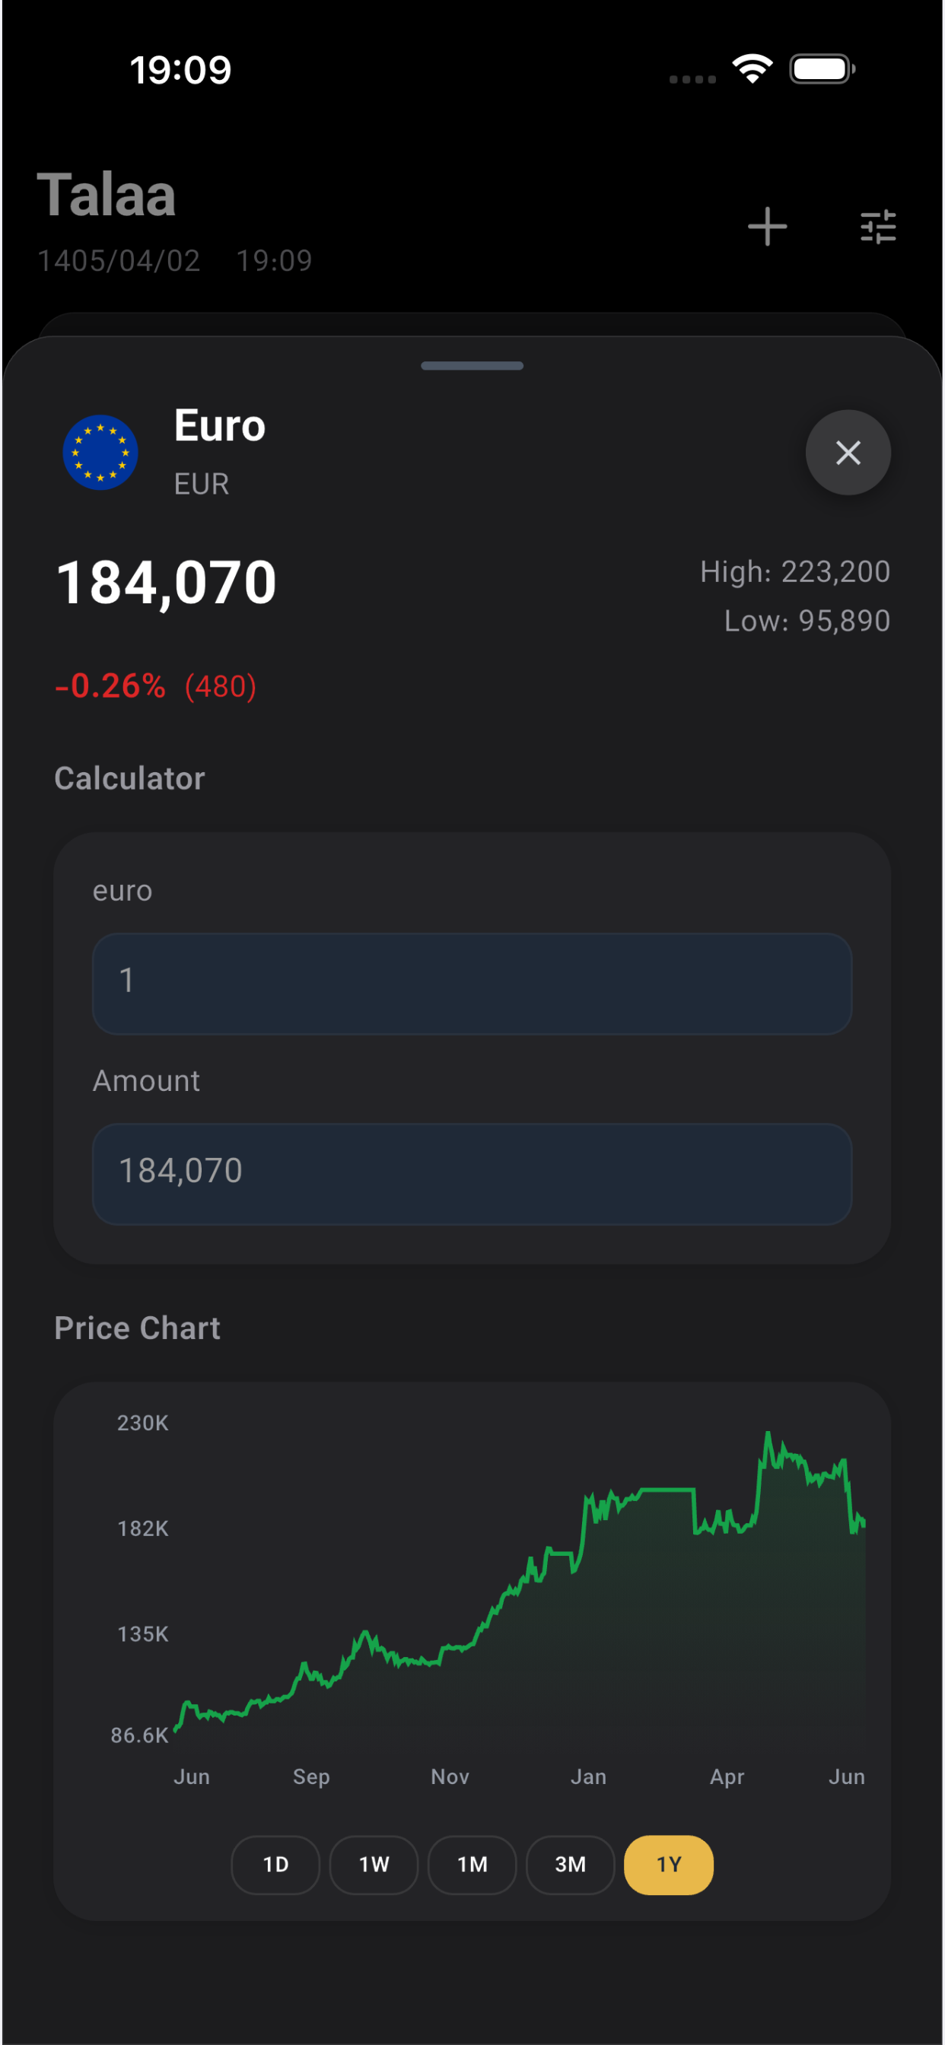The width and height of the screenshot is (945, 2045).
Task: Focus the Amount input field
Action: pos(473,1174)
